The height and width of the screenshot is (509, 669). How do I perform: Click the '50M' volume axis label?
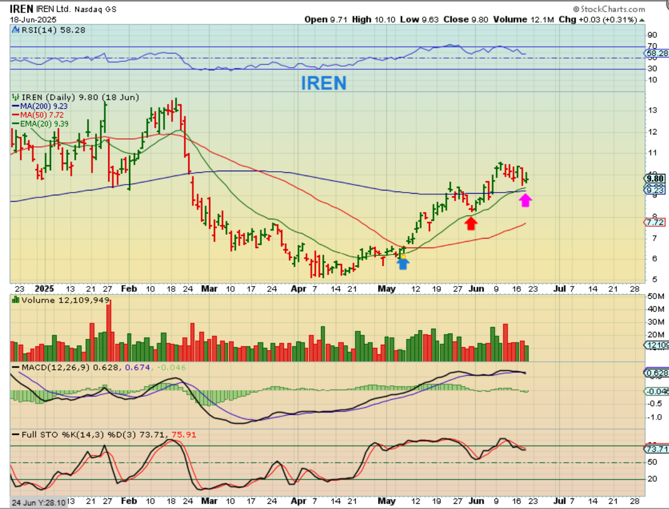coord(656,296)
